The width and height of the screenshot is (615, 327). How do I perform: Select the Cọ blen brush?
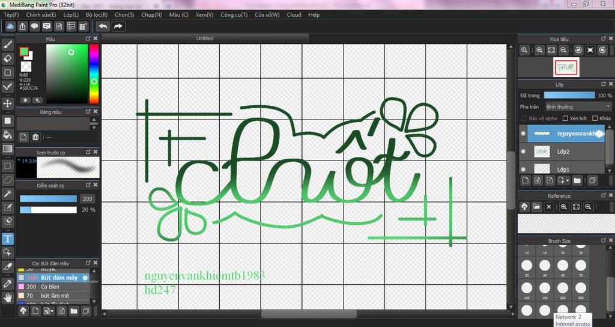click(53, 287)
